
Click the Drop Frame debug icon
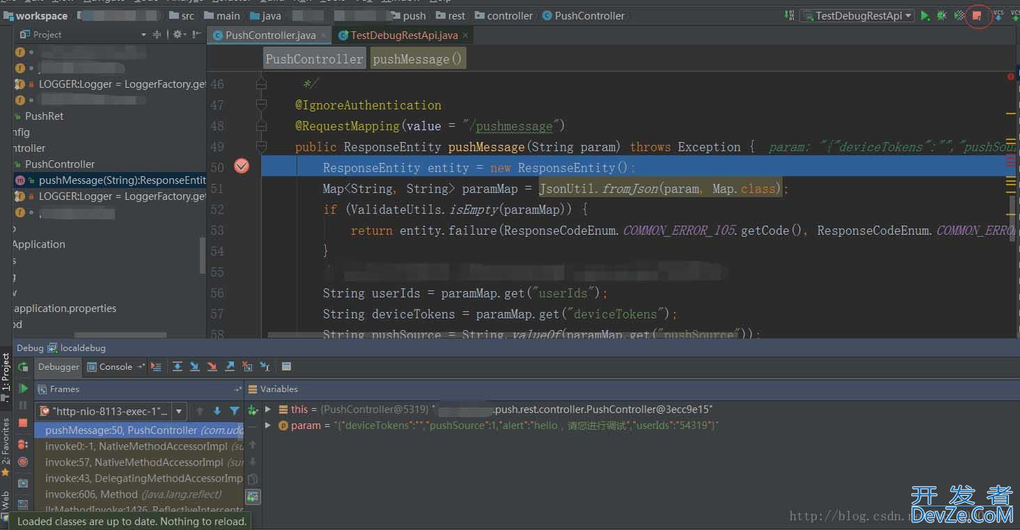click(x=247, y=366)
